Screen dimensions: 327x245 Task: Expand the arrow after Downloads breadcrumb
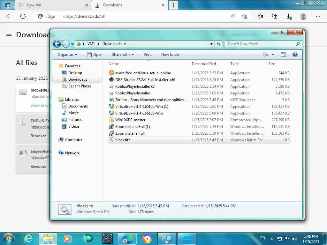pos(125,44)
